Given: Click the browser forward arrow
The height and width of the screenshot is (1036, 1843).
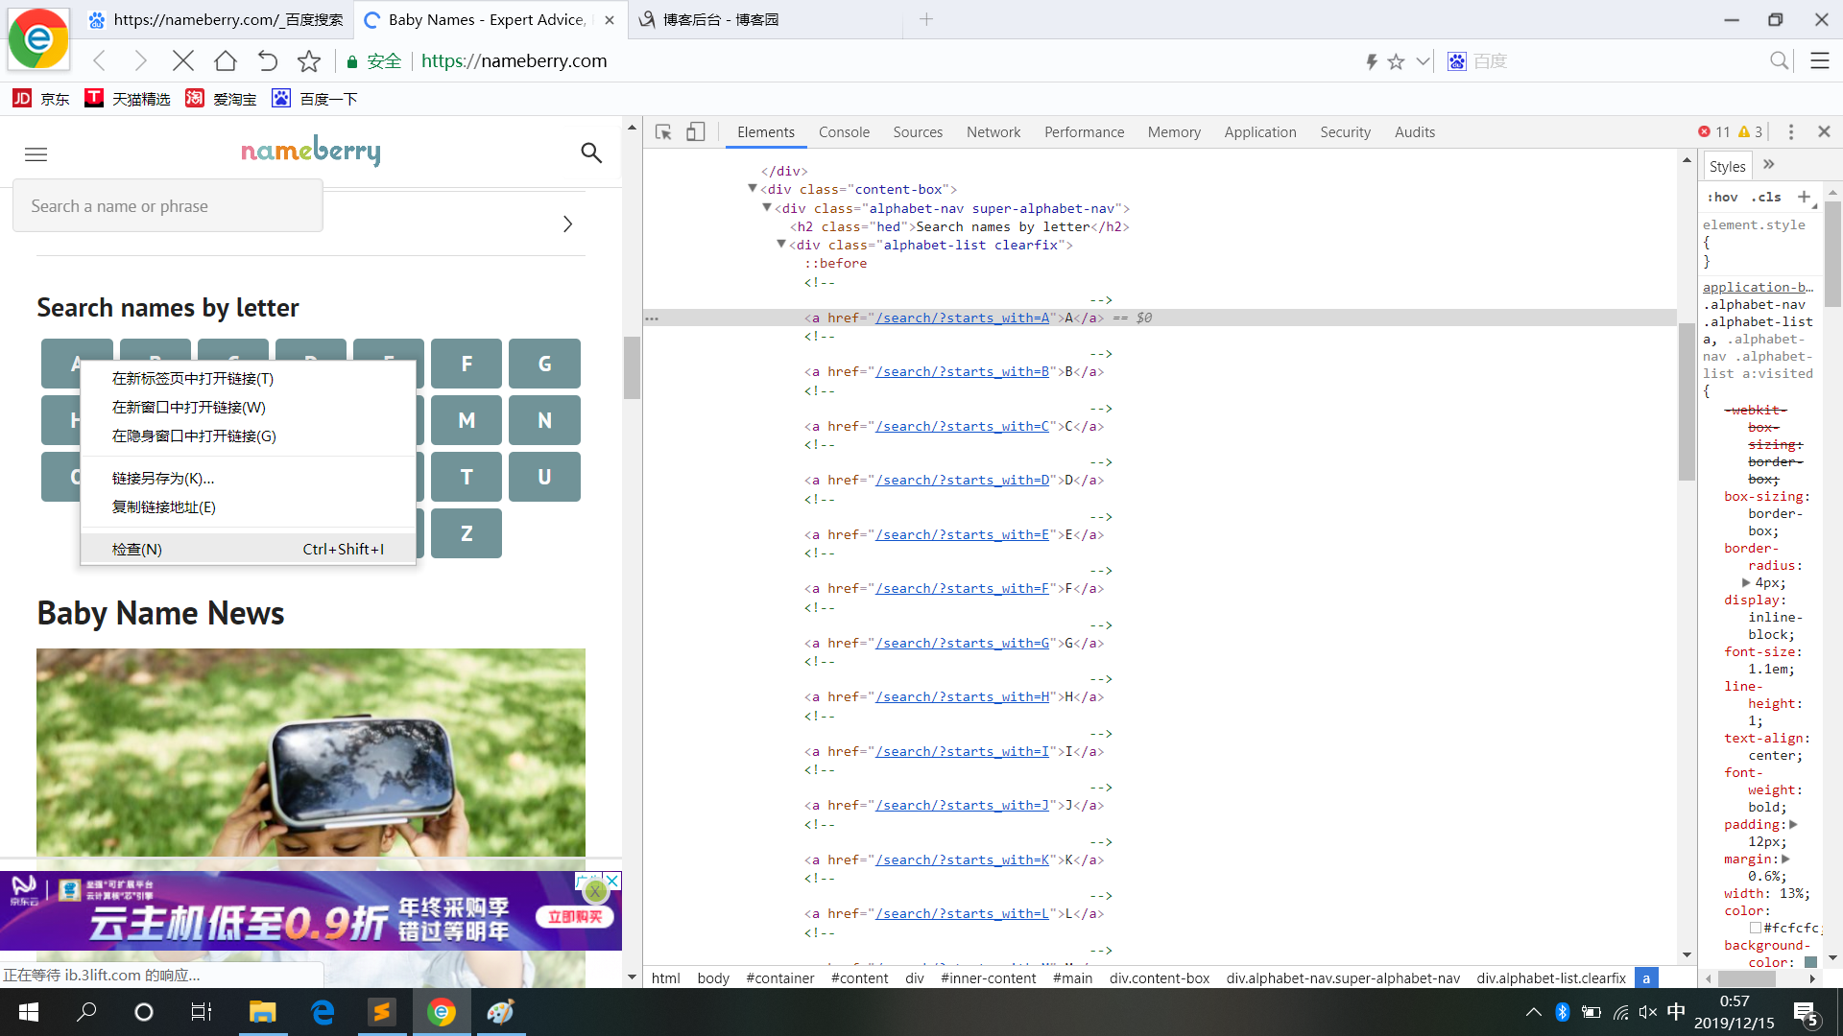Looking at the screenshot, I should point(141,61).
